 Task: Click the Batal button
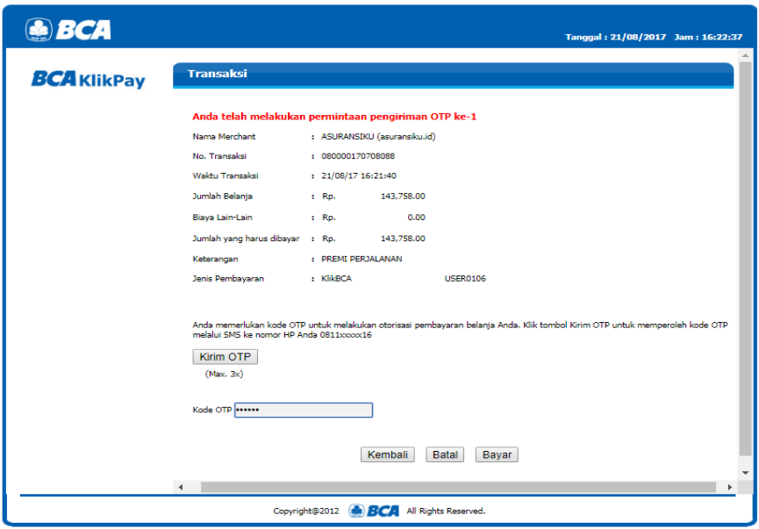[445, 454]
